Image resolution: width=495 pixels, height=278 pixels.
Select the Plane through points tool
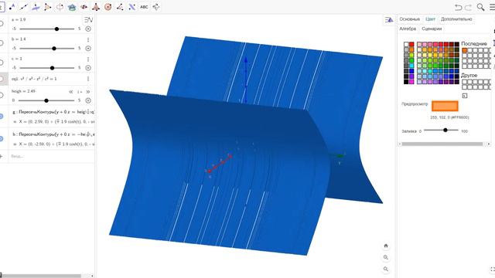click(84, 7)
